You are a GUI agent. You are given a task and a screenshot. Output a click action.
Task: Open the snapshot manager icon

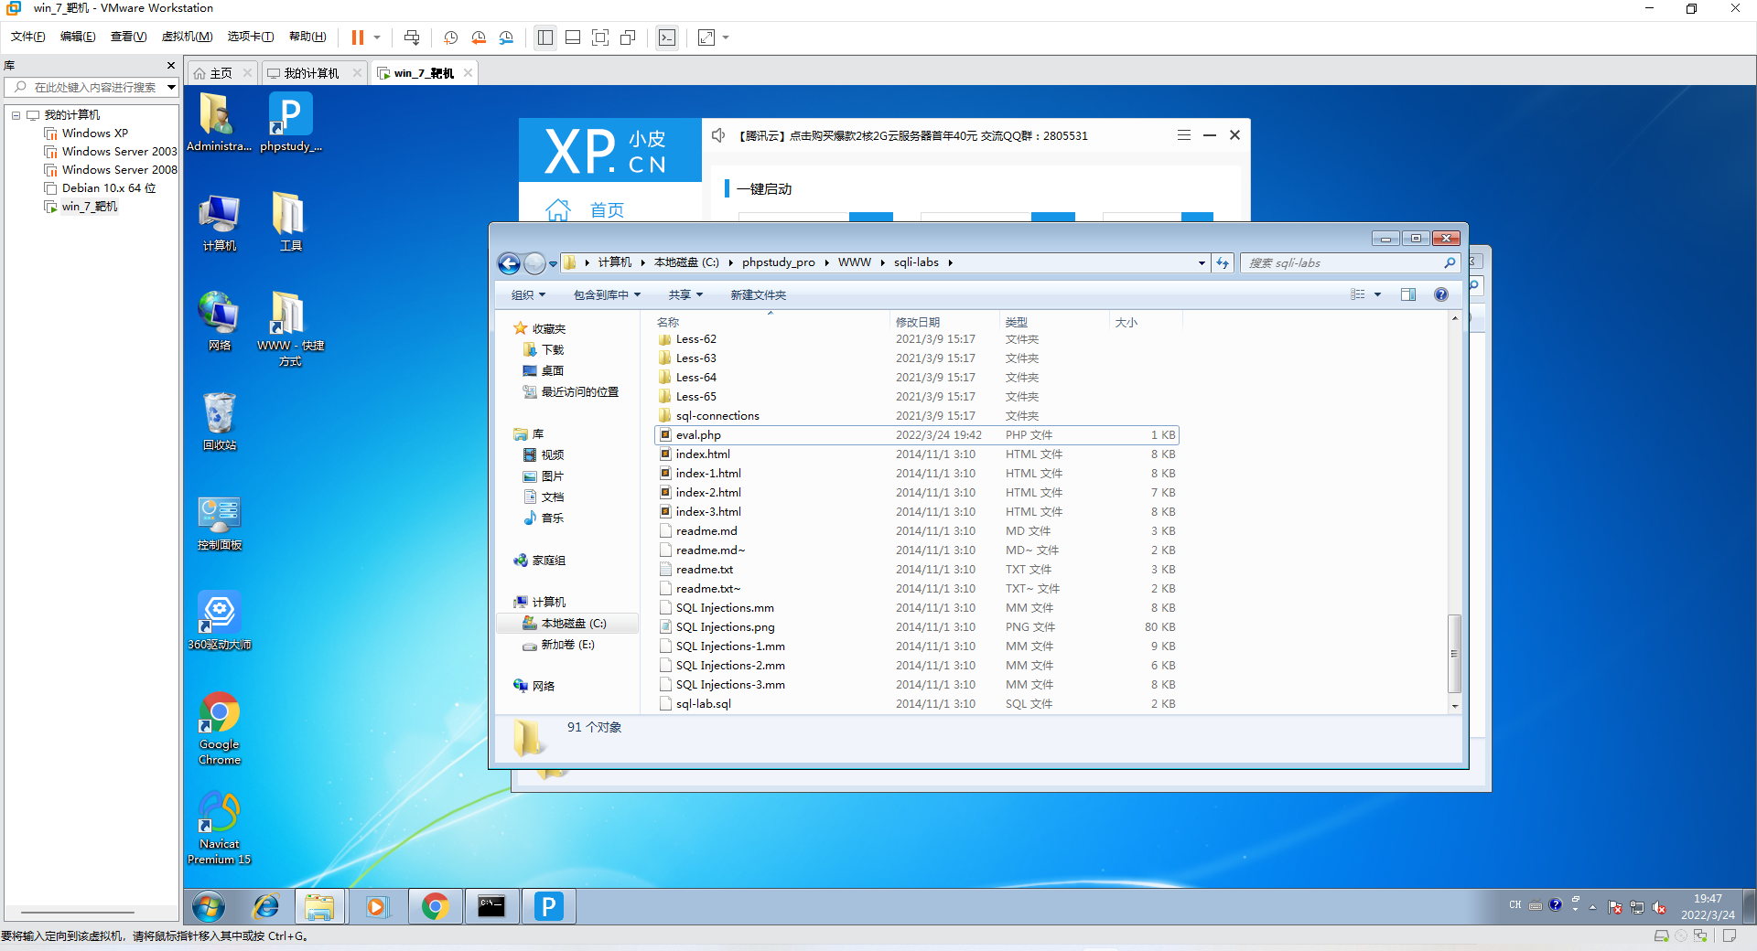506,37
